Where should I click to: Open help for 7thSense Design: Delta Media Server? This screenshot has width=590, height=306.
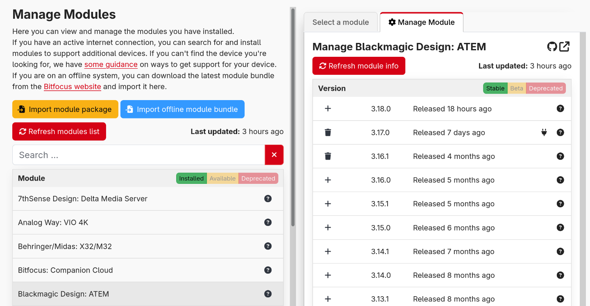tap(268, 199)
